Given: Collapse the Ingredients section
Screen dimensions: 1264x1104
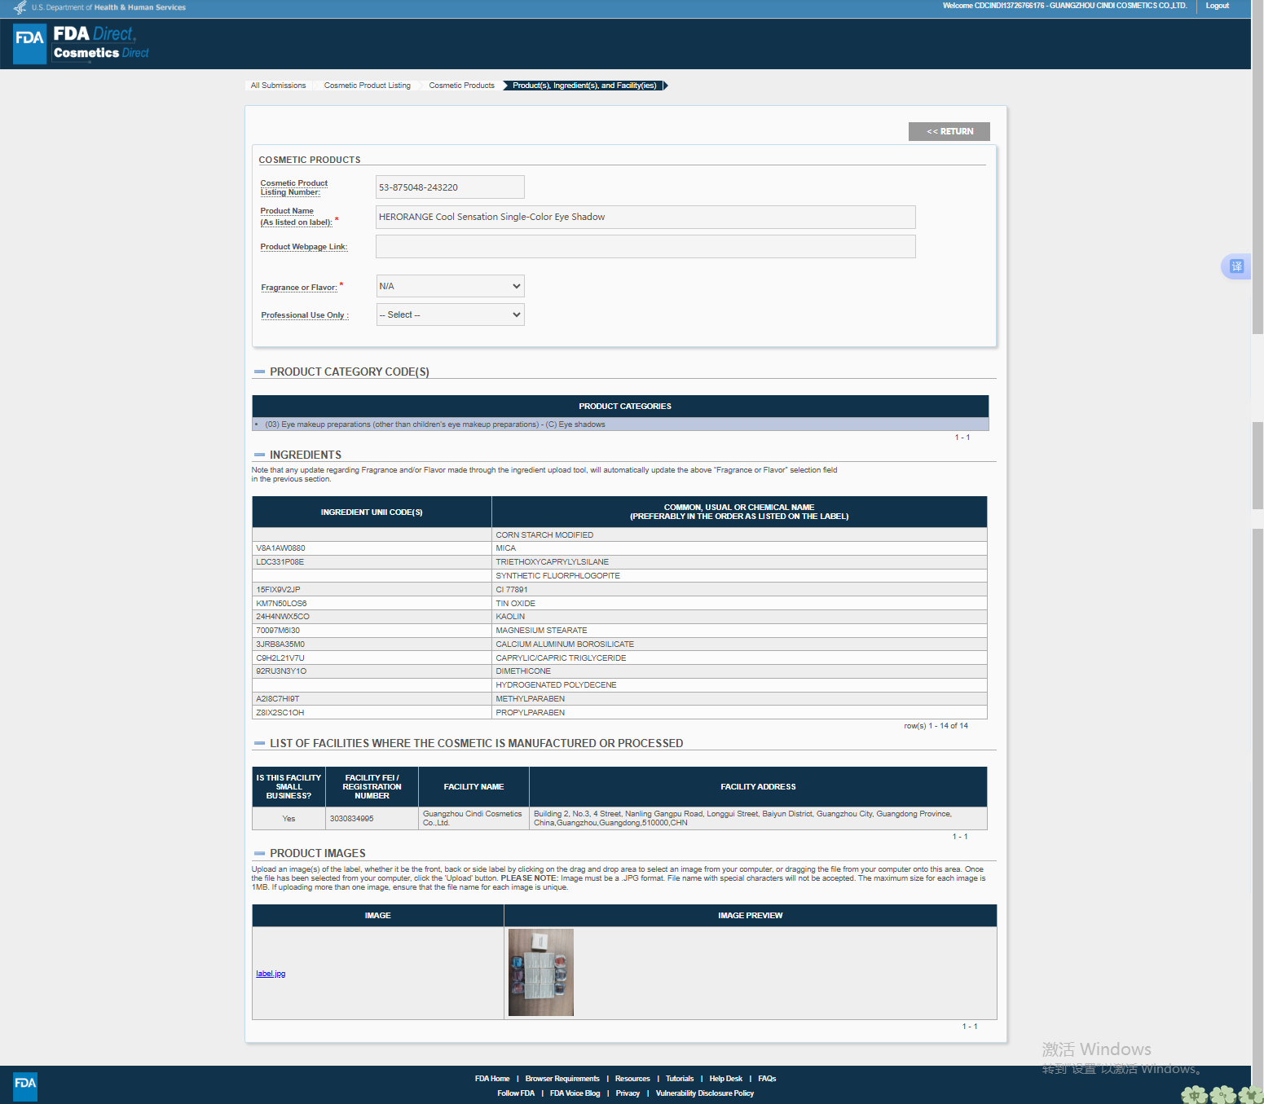Looking at the screenshot, I should [259, 455].
